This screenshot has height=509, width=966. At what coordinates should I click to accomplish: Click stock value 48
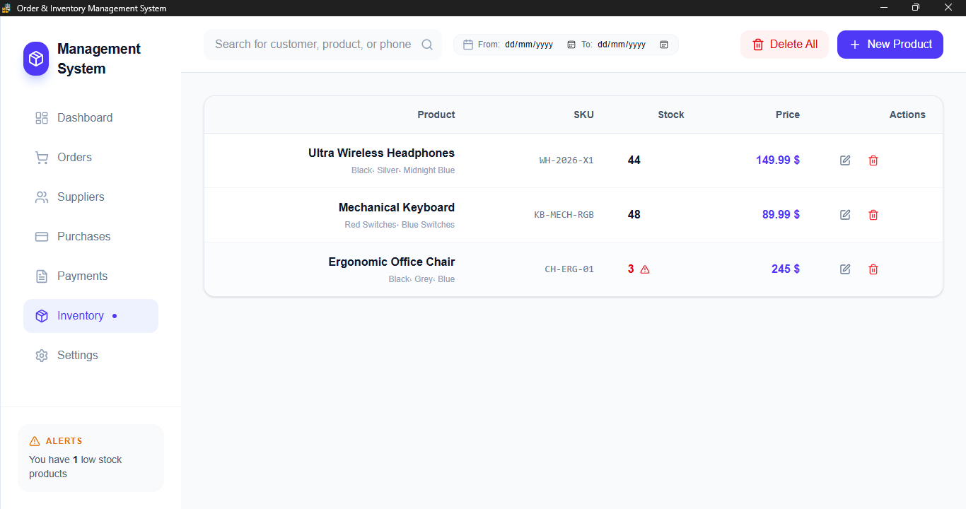coord(634,215)
